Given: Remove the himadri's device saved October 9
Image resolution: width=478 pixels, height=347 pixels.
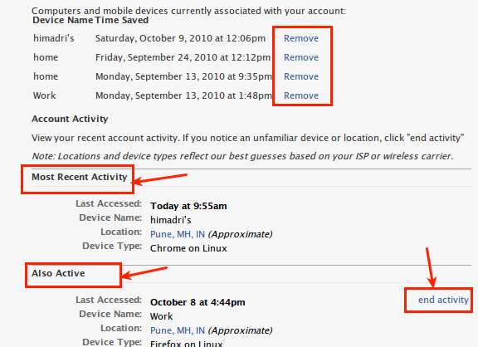Looking at the screenshot, I should (301, 38).
